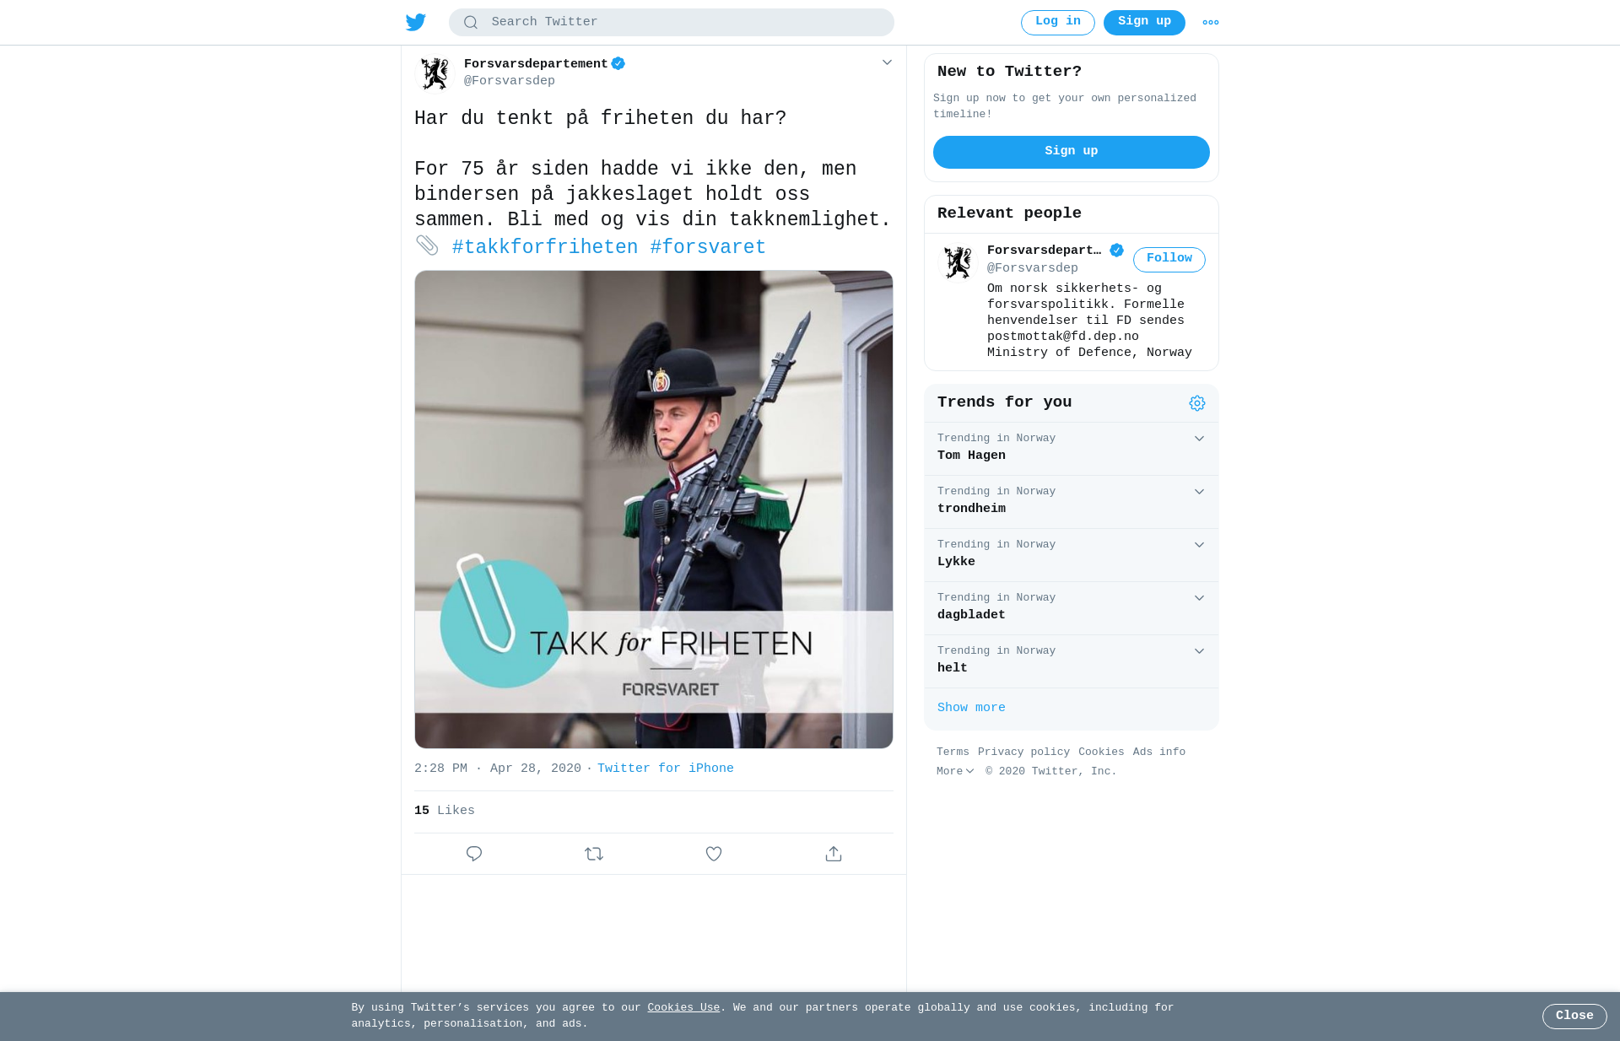1620x1041 pixels.
Task: Click Sign up in New to Twitter panel
Action: [1072, 152]
